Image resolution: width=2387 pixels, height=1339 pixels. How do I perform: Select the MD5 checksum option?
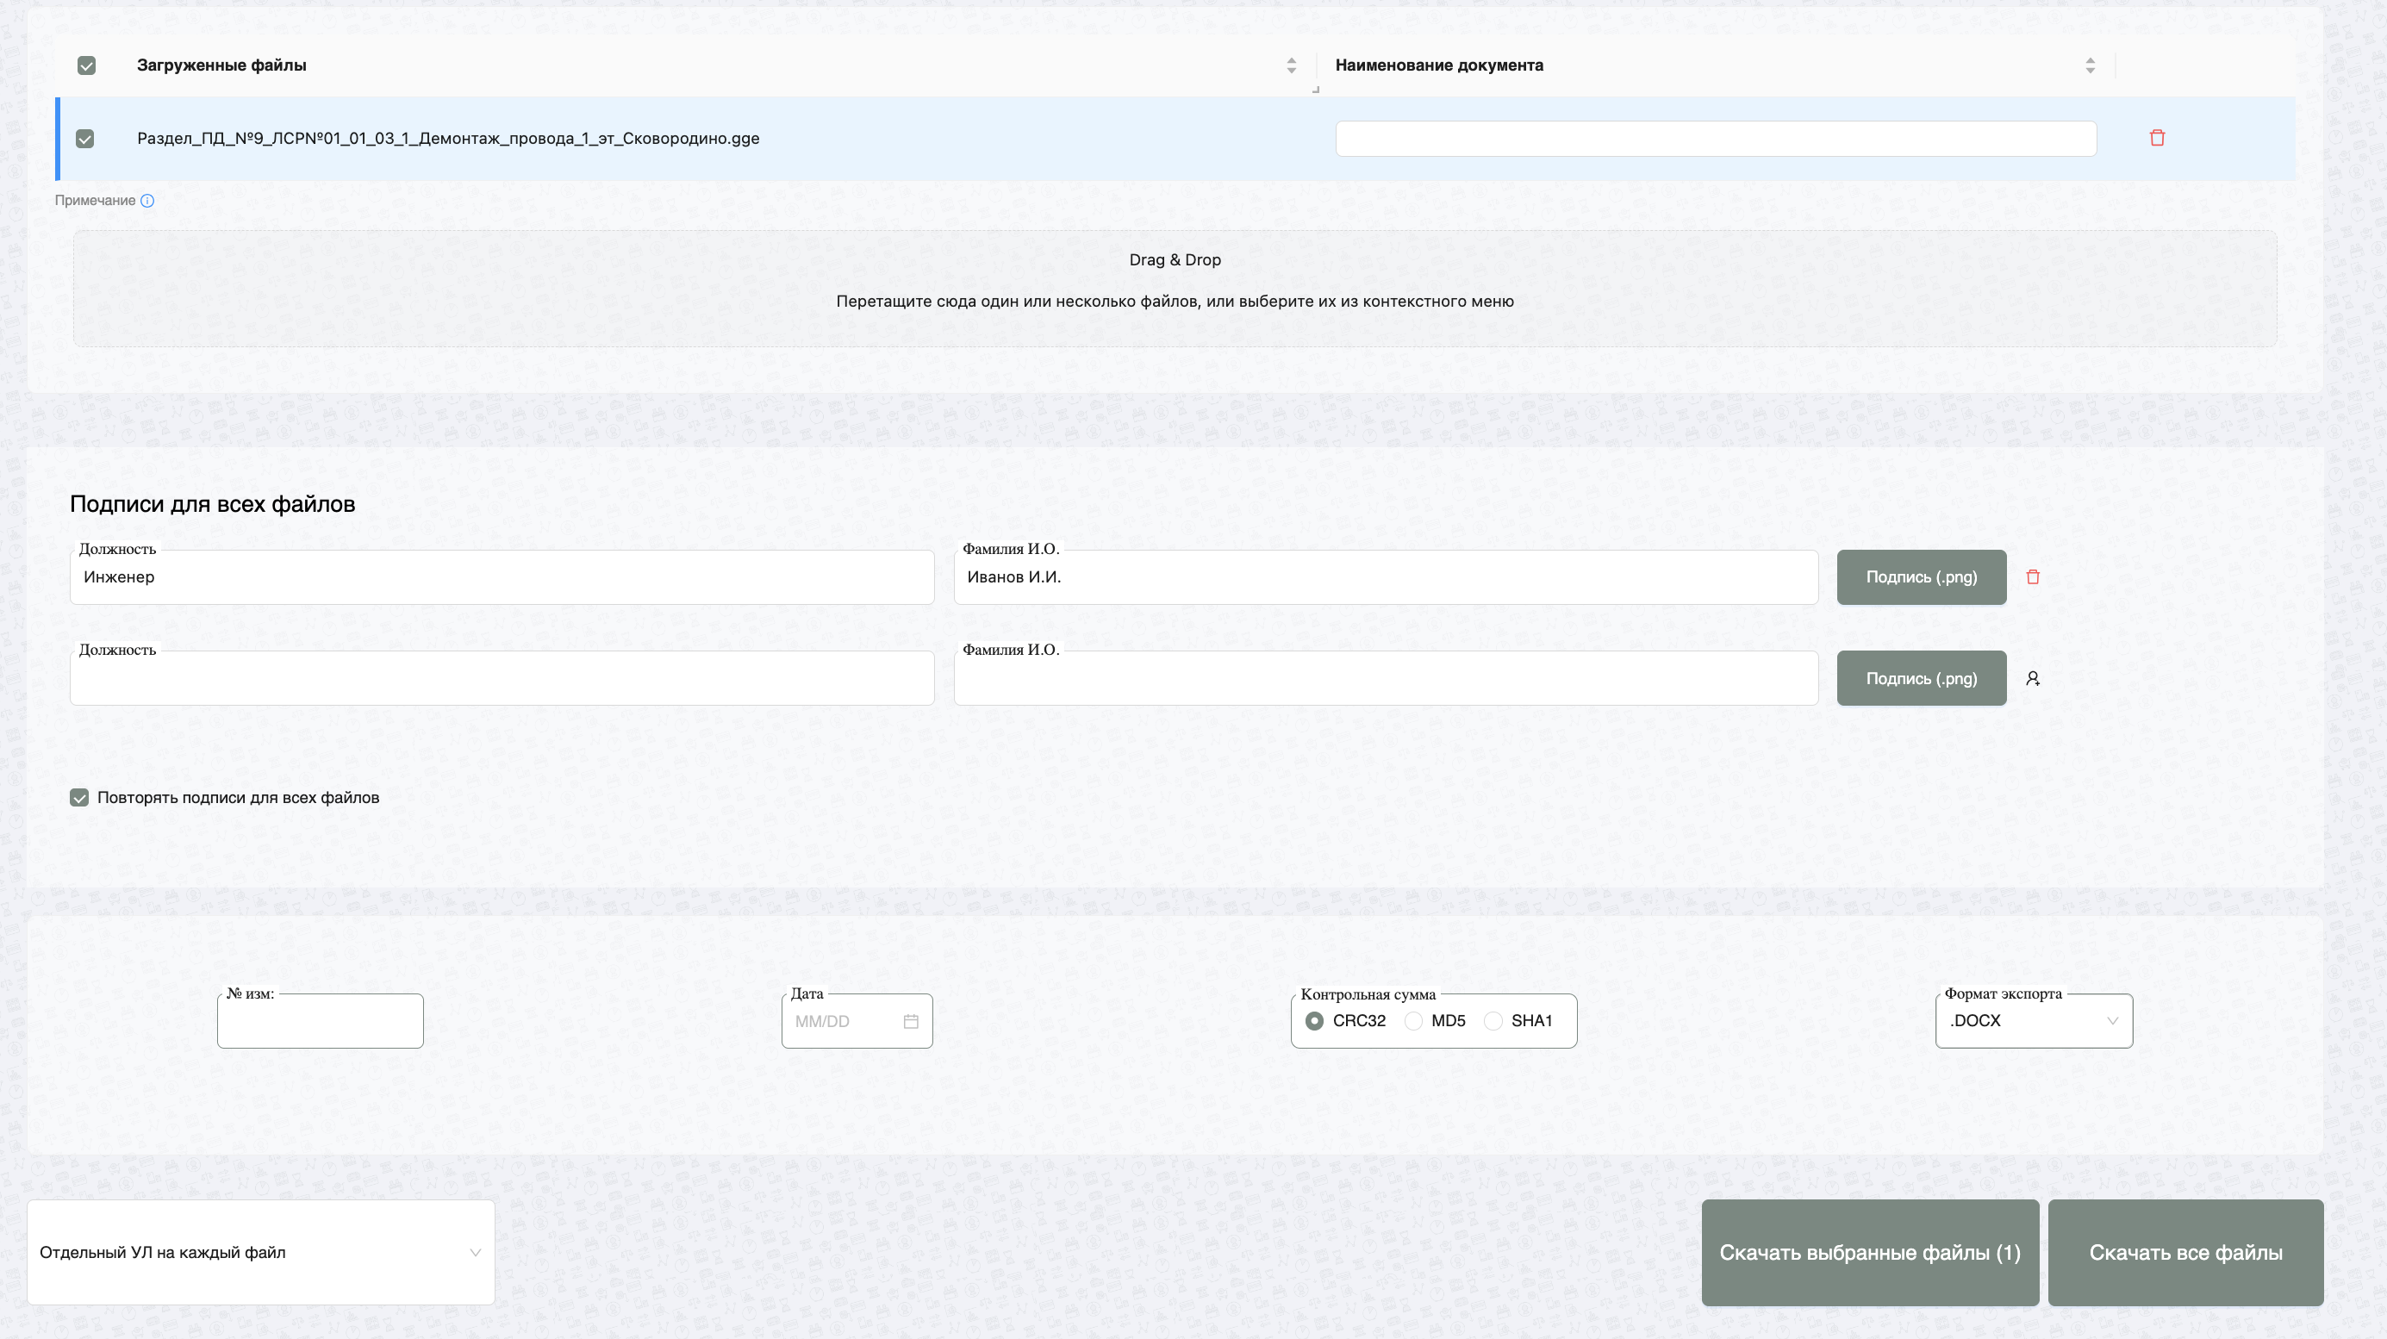1413,1021
